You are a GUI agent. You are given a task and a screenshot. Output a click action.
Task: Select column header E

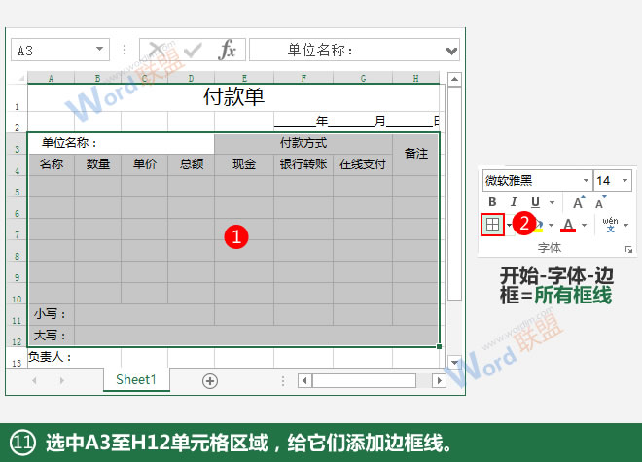(243, 78)
